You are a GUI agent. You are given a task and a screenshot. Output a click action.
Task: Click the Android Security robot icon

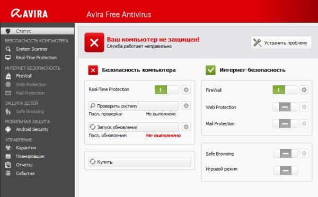click(x=8, y=129)
